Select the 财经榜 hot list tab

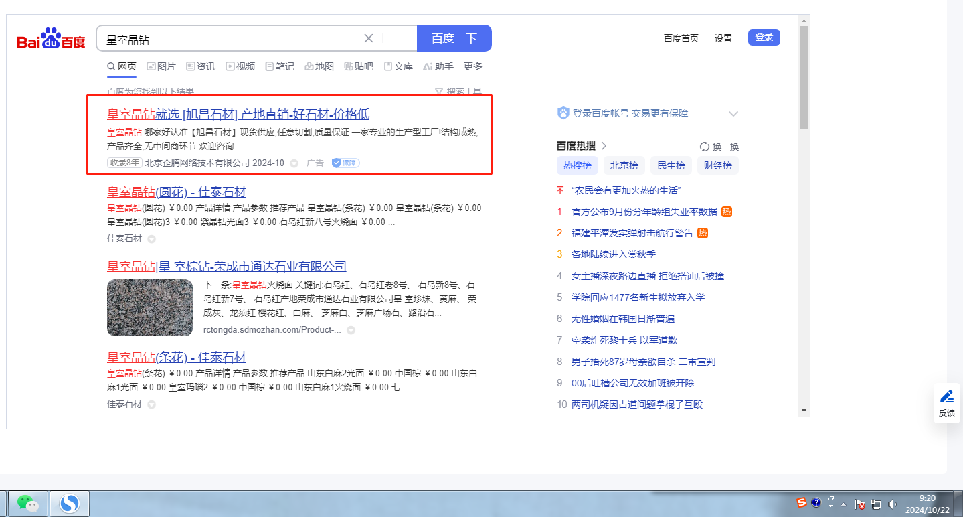tap(717, 165)
